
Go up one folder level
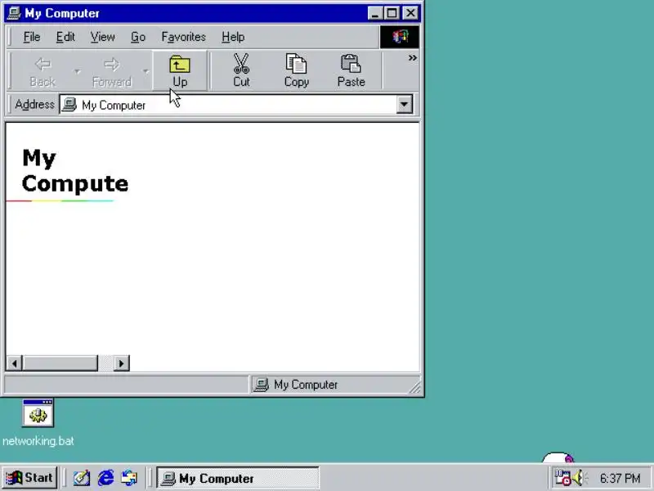pyautogui.click(x=180, y=71)
